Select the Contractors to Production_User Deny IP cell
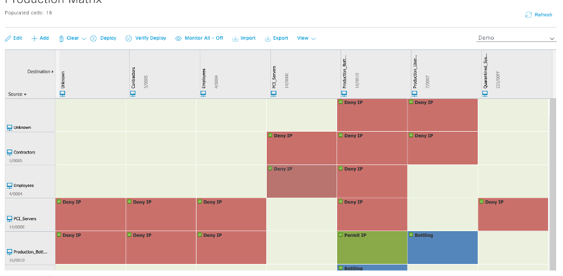The height and width of the screenshot is (276, 563). tap(443, 148)
